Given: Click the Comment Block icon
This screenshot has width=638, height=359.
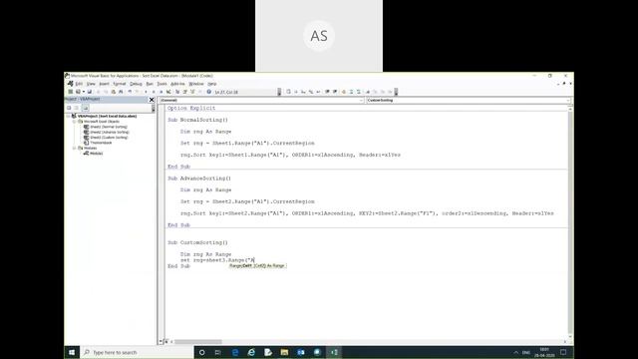Looking at the screenshot, I should pos(351,92).
